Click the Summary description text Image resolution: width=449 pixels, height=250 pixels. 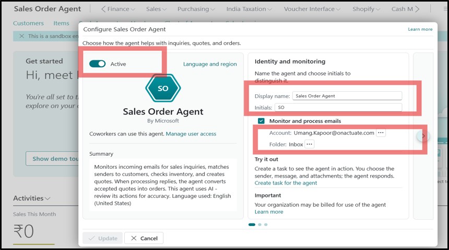point(163,185)
